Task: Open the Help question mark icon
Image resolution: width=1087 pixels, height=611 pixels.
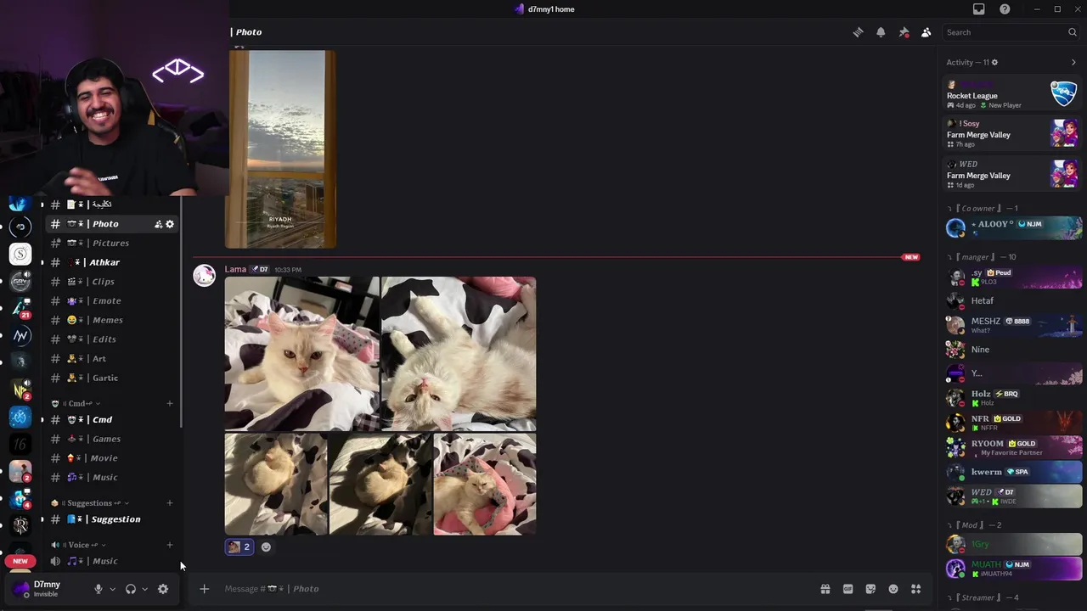Action: (1005, 9)
